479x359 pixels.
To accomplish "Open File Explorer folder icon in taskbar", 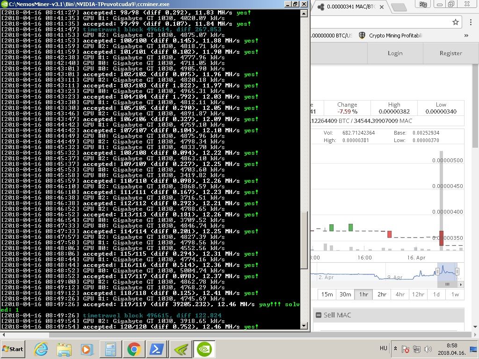I will point(64,349).
